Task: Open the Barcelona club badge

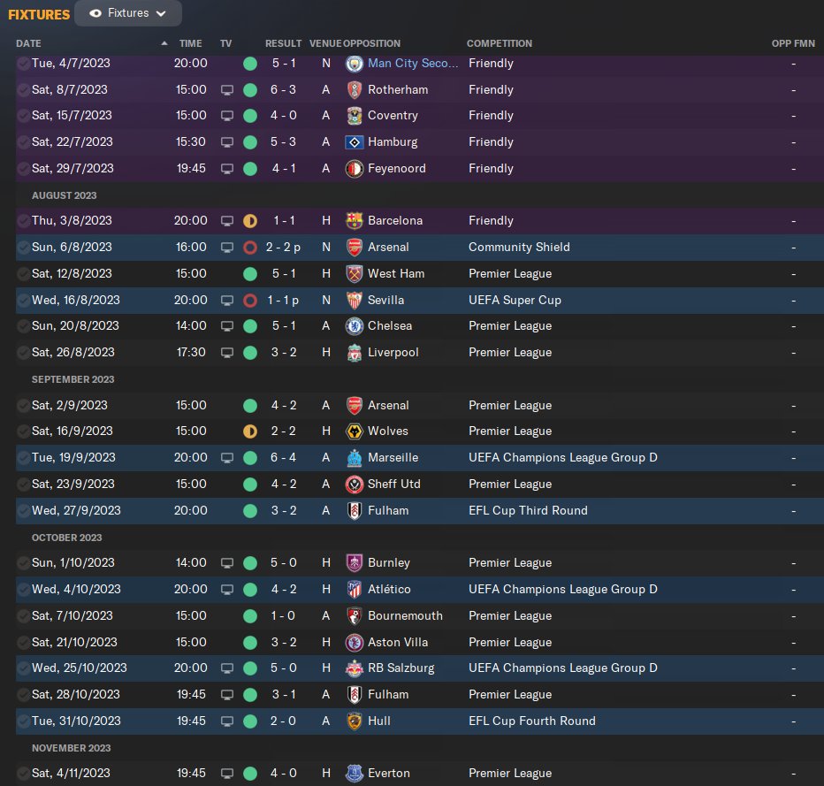Action: pos(355,221)
